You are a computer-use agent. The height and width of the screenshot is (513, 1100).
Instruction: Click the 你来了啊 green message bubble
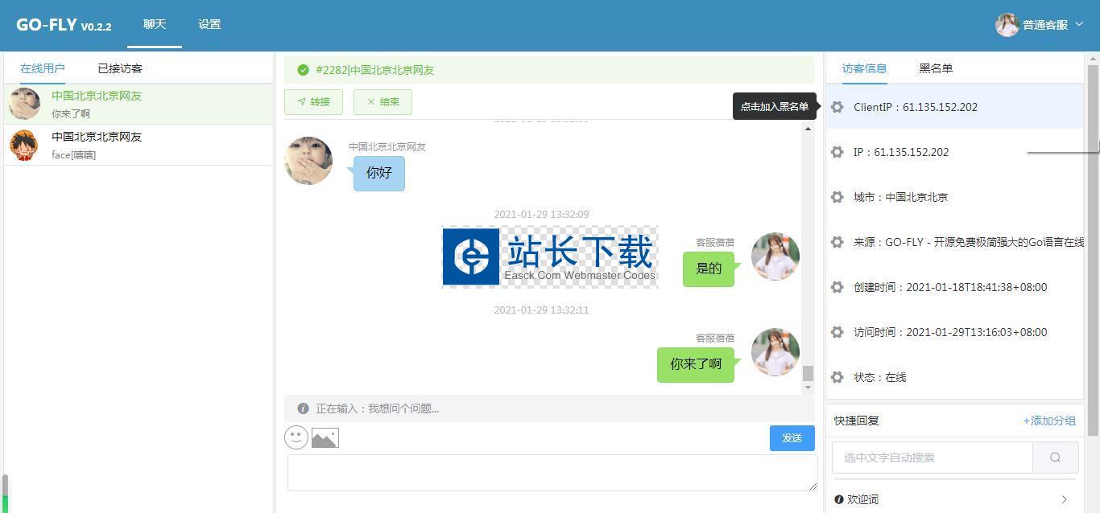point(696,364)
